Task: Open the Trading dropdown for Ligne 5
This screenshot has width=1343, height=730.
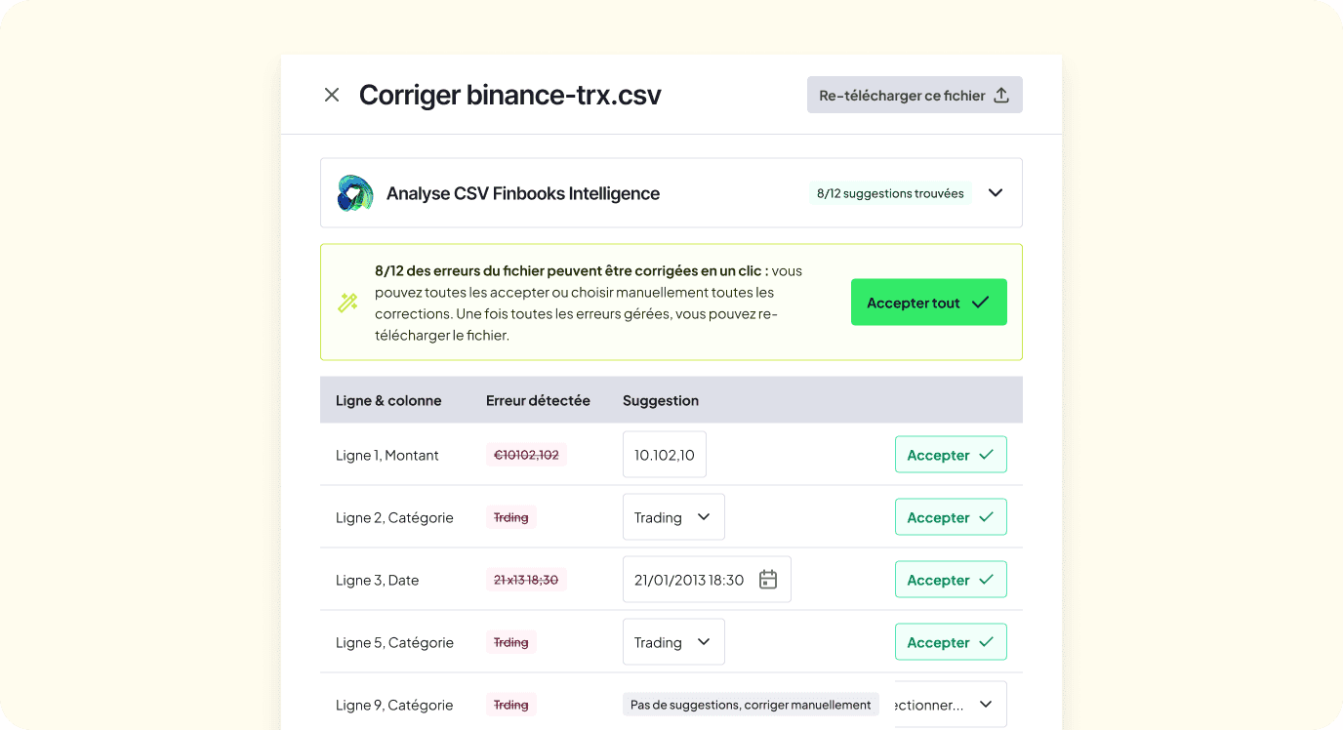Action: click(673, 642)
